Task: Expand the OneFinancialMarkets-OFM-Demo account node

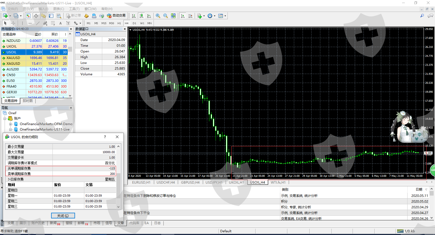Action: pyautogui.click(x=11, y=124)
